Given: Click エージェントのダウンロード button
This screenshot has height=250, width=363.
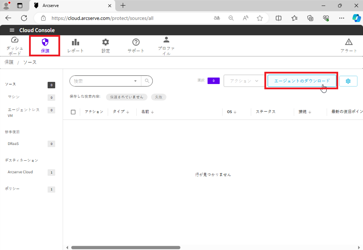Looking at the screenshot, I should click(301, 81).
